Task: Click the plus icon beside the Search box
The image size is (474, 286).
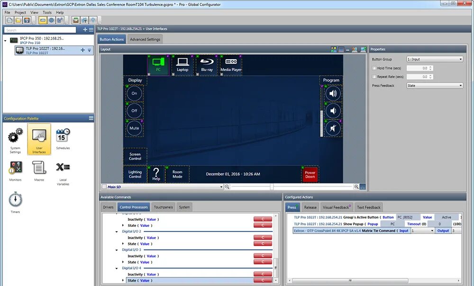Action: (x=85, y=30)
